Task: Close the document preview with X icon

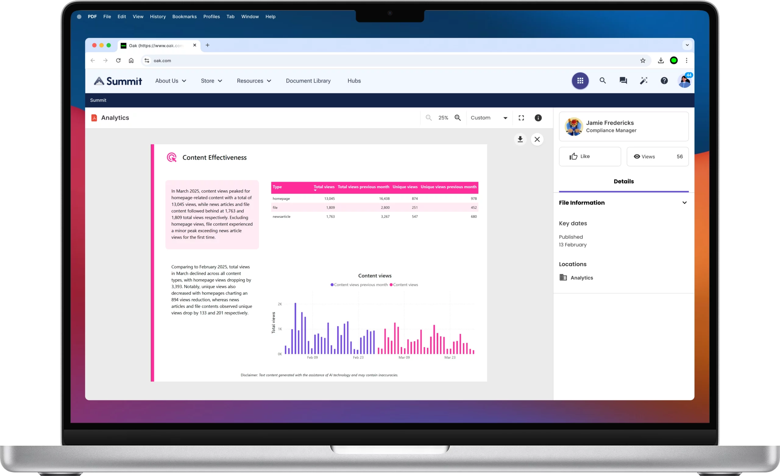Action: tap(537, 139)
